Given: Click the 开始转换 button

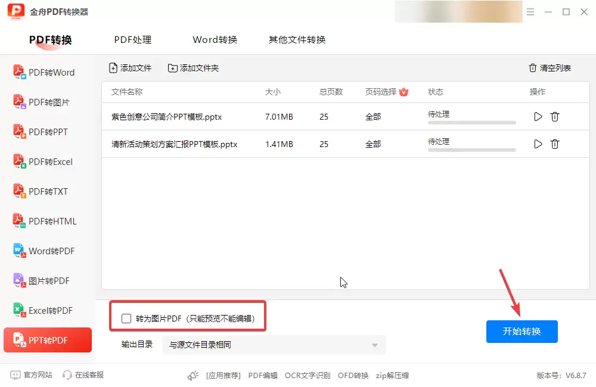Looking at the screenshot, I should coord(521,332).
